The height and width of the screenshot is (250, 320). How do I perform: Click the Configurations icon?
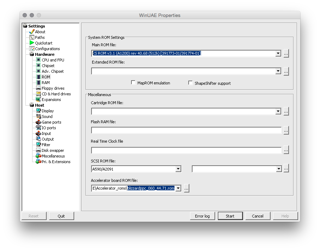[x=32, y=49]
